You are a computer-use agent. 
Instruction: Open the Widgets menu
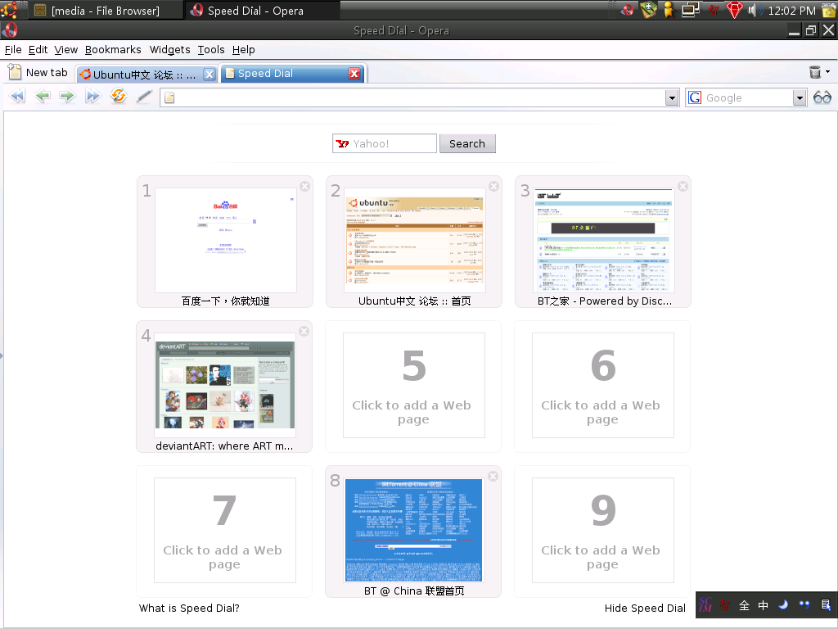[169, 50]
